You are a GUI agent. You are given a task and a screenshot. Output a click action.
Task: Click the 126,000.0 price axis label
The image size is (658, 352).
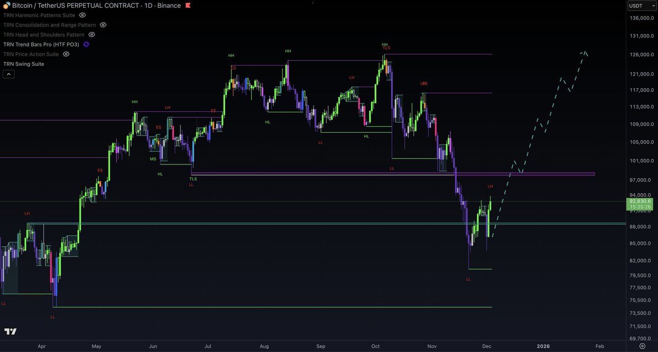[x=642, y=55]
